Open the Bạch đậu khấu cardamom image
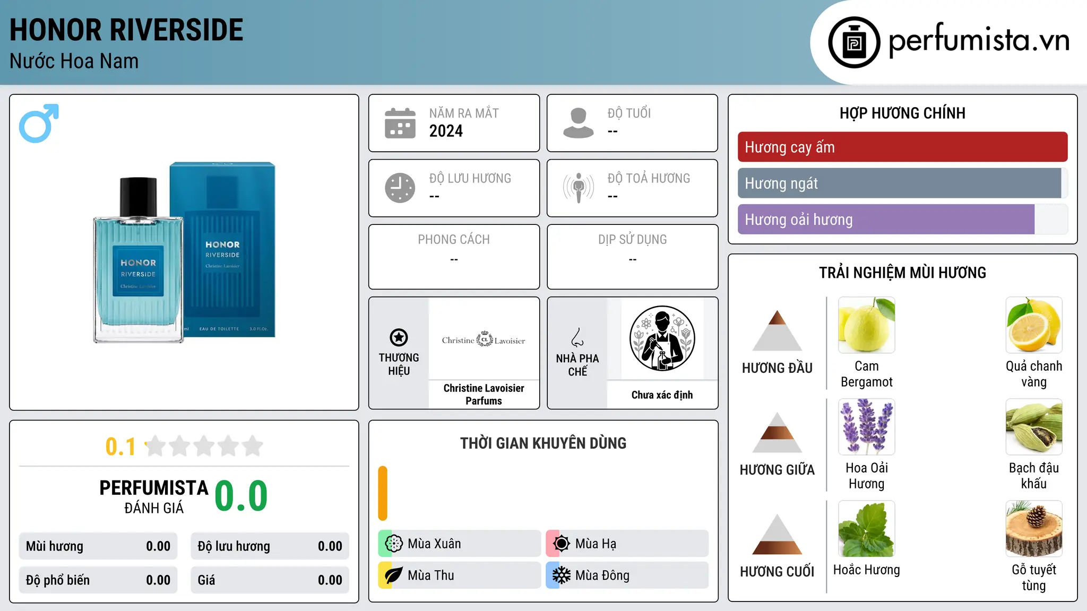 coord(1034,427)
